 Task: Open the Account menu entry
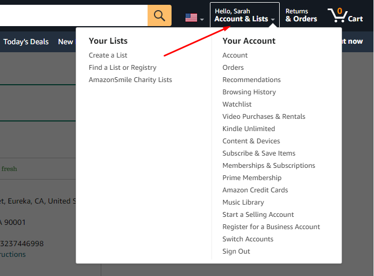coord(235,55)
